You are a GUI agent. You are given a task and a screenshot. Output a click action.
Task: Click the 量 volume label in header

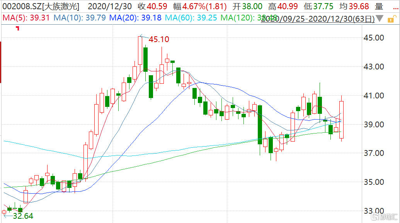click(x=379, y=6)
